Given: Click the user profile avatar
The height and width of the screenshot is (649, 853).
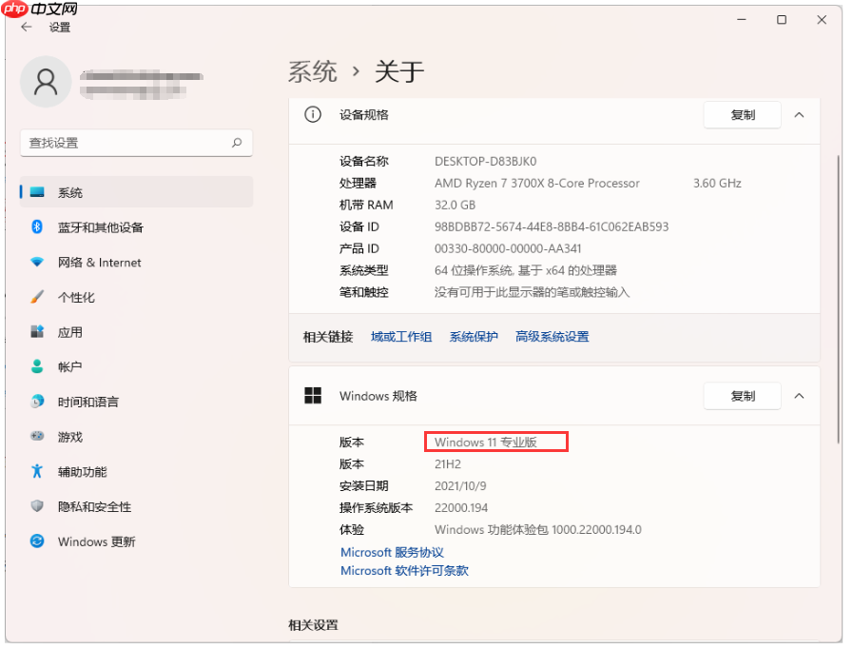Looking at the screenshot, I should 46,82.
